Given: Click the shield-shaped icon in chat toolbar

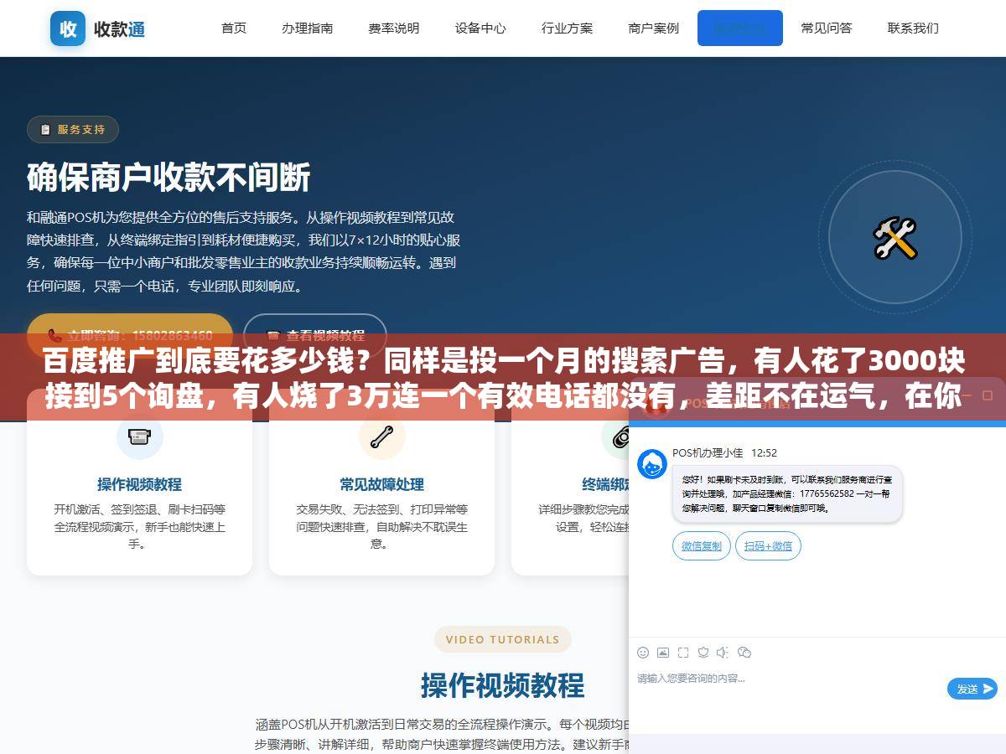Looking at the screenshot, I should [x=703, y=653].
